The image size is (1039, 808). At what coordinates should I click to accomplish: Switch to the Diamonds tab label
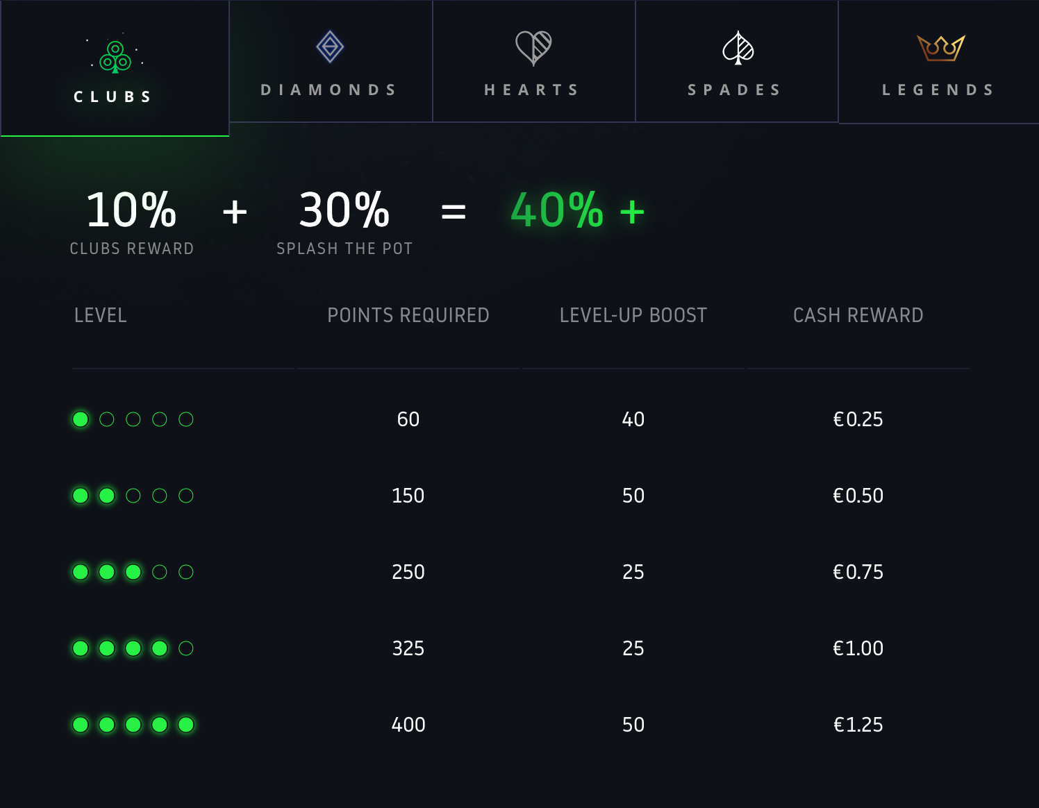(x=329, y=90)
